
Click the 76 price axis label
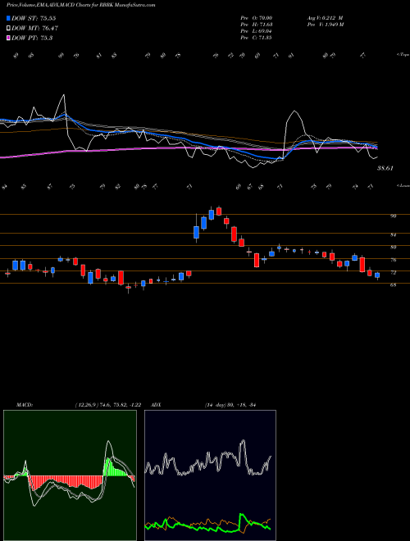pos(393,260)
